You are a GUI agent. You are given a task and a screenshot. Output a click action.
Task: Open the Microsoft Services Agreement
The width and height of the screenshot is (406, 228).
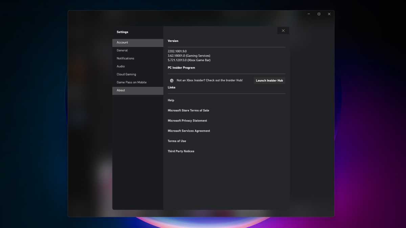tap(189, 131)
